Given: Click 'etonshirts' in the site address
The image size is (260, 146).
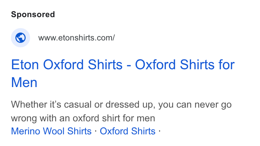Looking at the screenshot, I should pos(76,38).
